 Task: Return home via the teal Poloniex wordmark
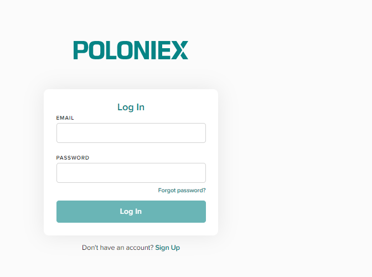131,50
